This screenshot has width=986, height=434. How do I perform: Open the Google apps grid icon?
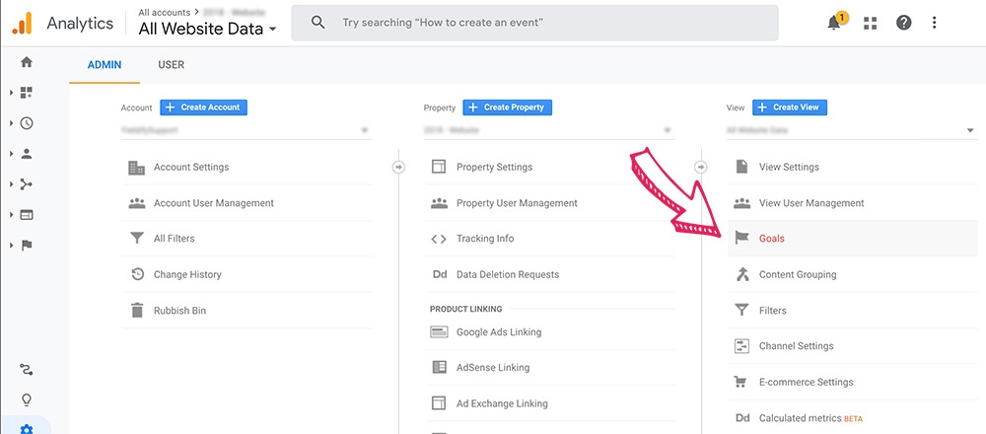coord(871,24)
